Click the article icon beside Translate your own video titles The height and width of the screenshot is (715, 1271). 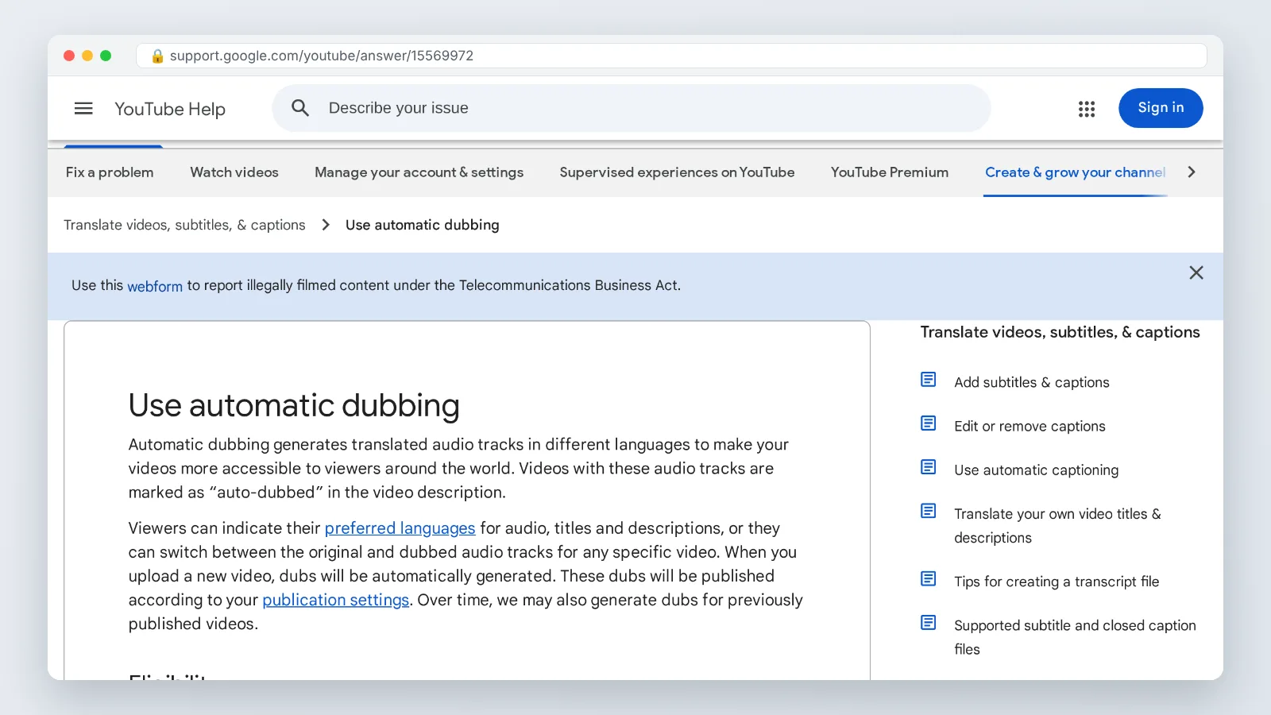928,511
